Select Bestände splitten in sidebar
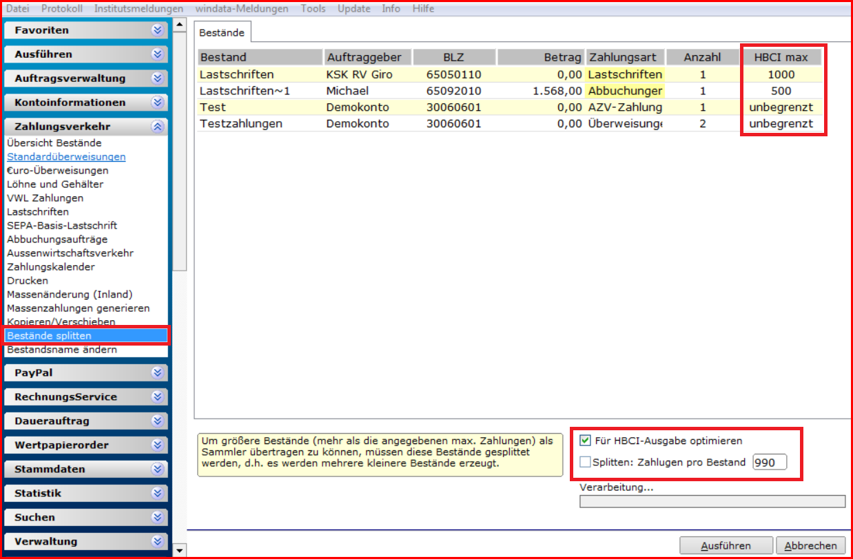The height and width of the screenshot is (559, 853). tap(86, 336)
